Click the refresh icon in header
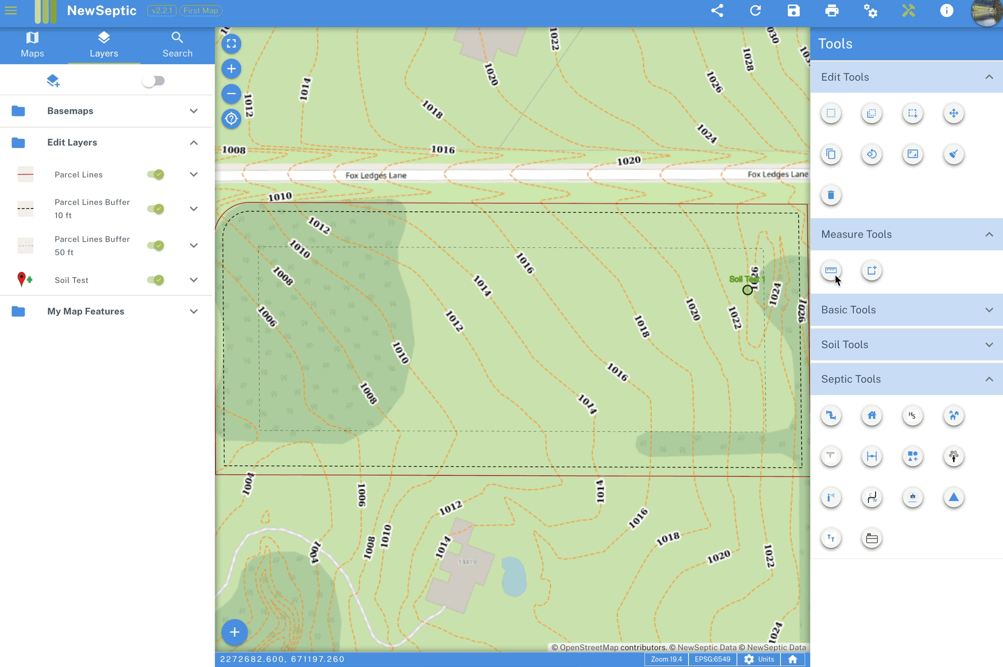 [755, 11]
